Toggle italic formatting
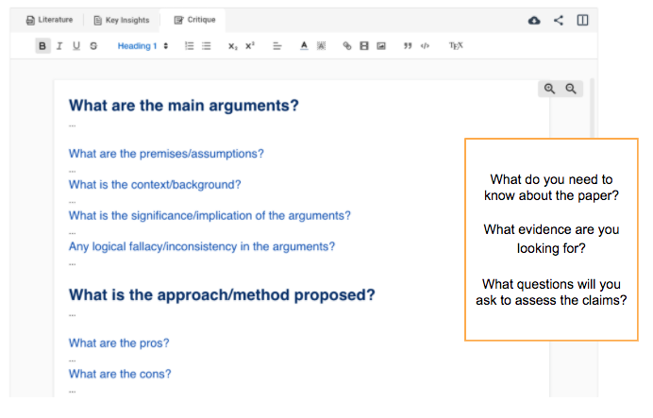Image resolution: width=653 pixels, height=418 pixels. click(x=59, y=46)
